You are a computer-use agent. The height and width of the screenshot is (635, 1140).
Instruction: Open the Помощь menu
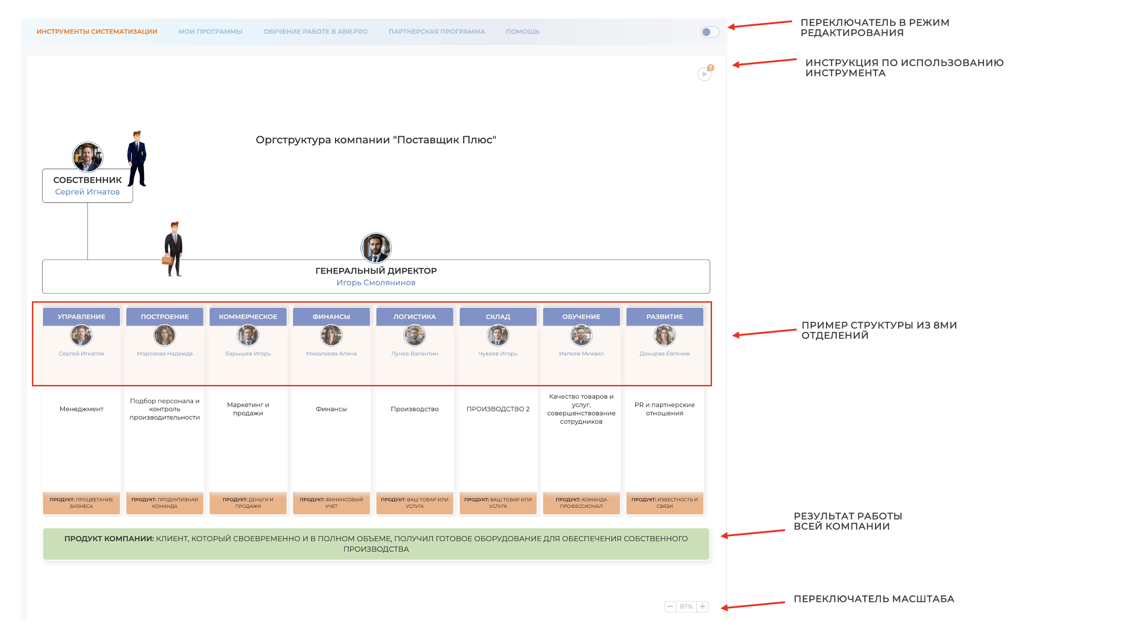(x=522, y=31)
